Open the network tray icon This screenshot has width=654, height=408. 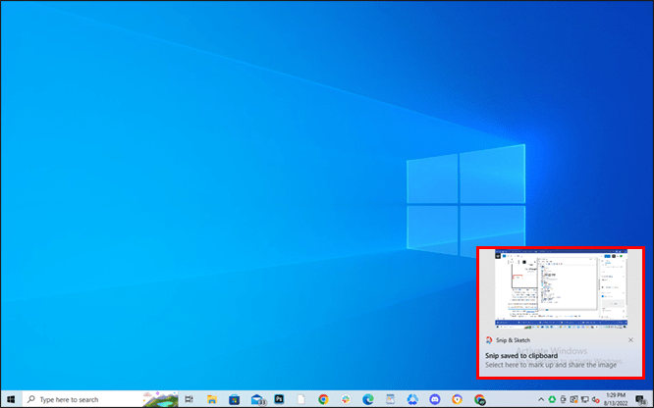(x=585, y=399)
